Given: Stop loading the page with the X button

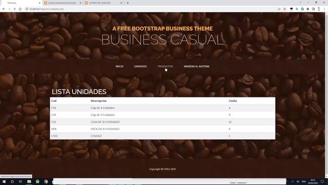Looking at the screenshot, I should click(x=15, y=9).
